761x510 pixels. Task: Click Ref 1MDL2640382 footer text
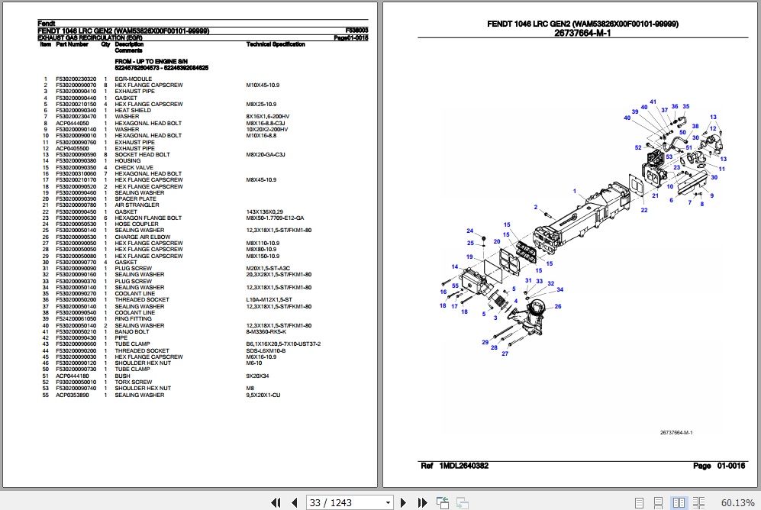455,466
